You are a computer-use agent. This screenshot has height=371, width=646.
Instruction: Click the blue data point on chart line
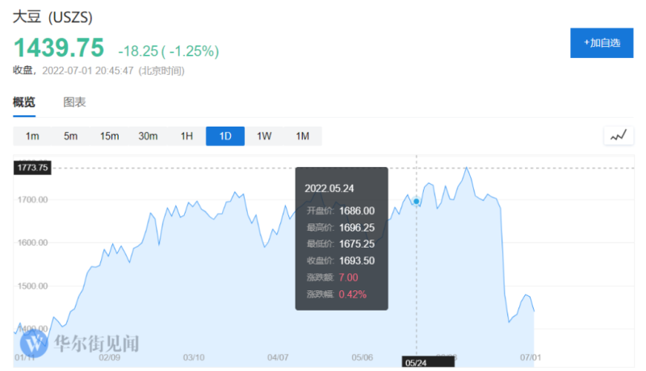pyautogui.click(x=416, y=201)
